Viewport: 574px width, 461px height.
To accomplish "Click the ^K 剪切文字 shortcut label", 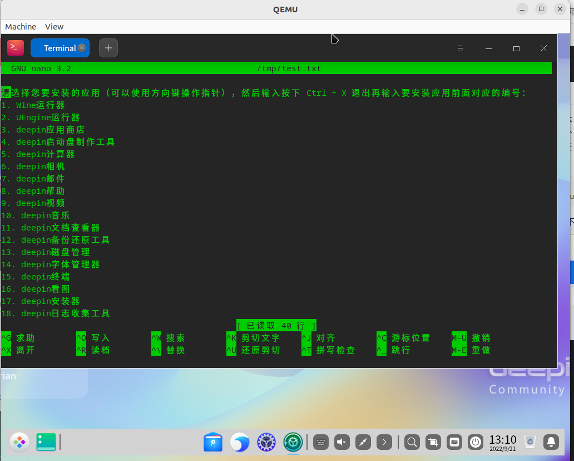I will (x=253, y=338).
